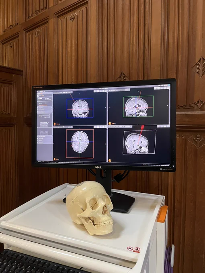This screenshot has width=205, height=273.
Task: Expand the first collapsed section in the upper sidebar
Action: (x=45, y=108)
